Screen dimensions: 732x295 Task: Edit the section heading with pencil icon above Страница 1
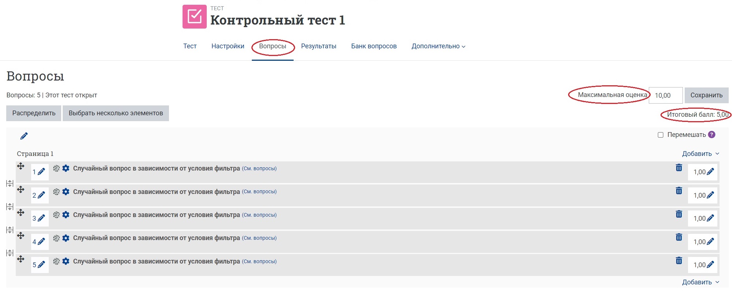click(x=24, y=136)
